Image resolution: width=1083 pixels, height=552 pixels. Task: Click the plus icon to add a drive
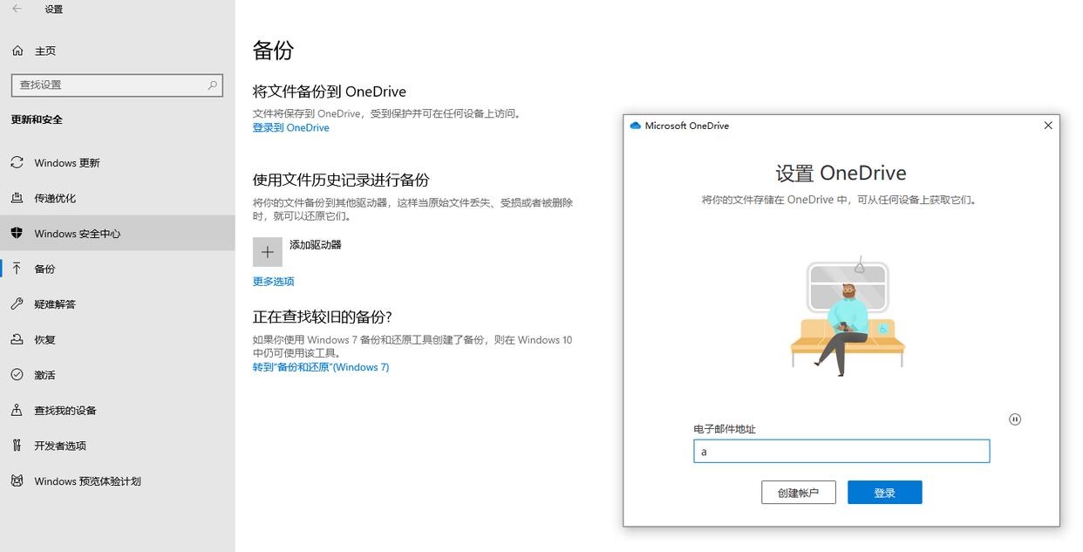tap(268, 252)
